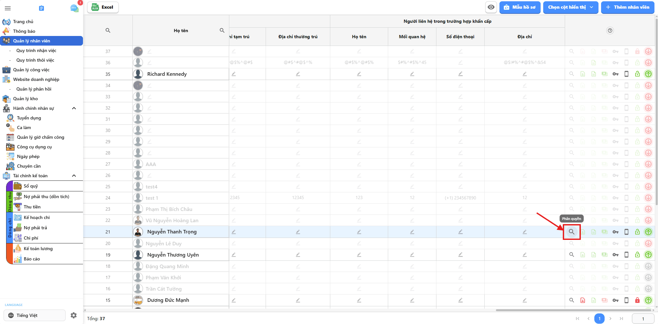Edit emergency Địa chỉ pencil for Dương Đức Mạnh
The image size is (658, 324).
(525, 301)
